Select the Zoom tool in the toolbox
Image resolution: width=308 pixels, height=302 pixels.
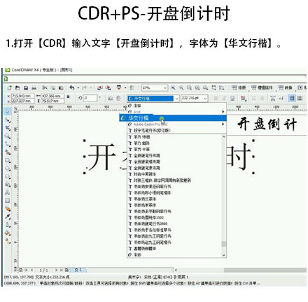[8, 136]
